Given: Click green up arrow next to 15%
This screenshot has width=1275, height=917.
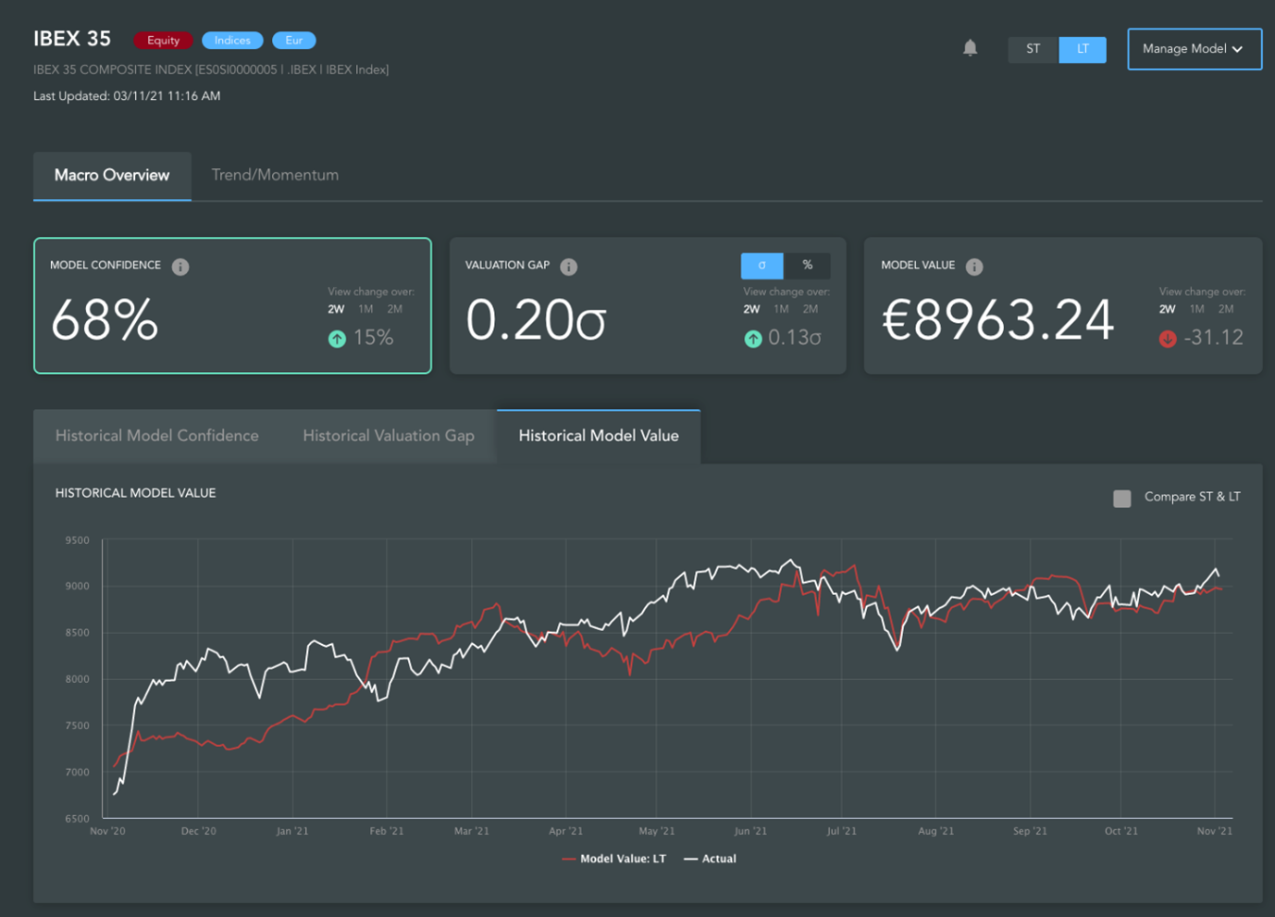Looking at the screenshot, I should click(337, 339).
